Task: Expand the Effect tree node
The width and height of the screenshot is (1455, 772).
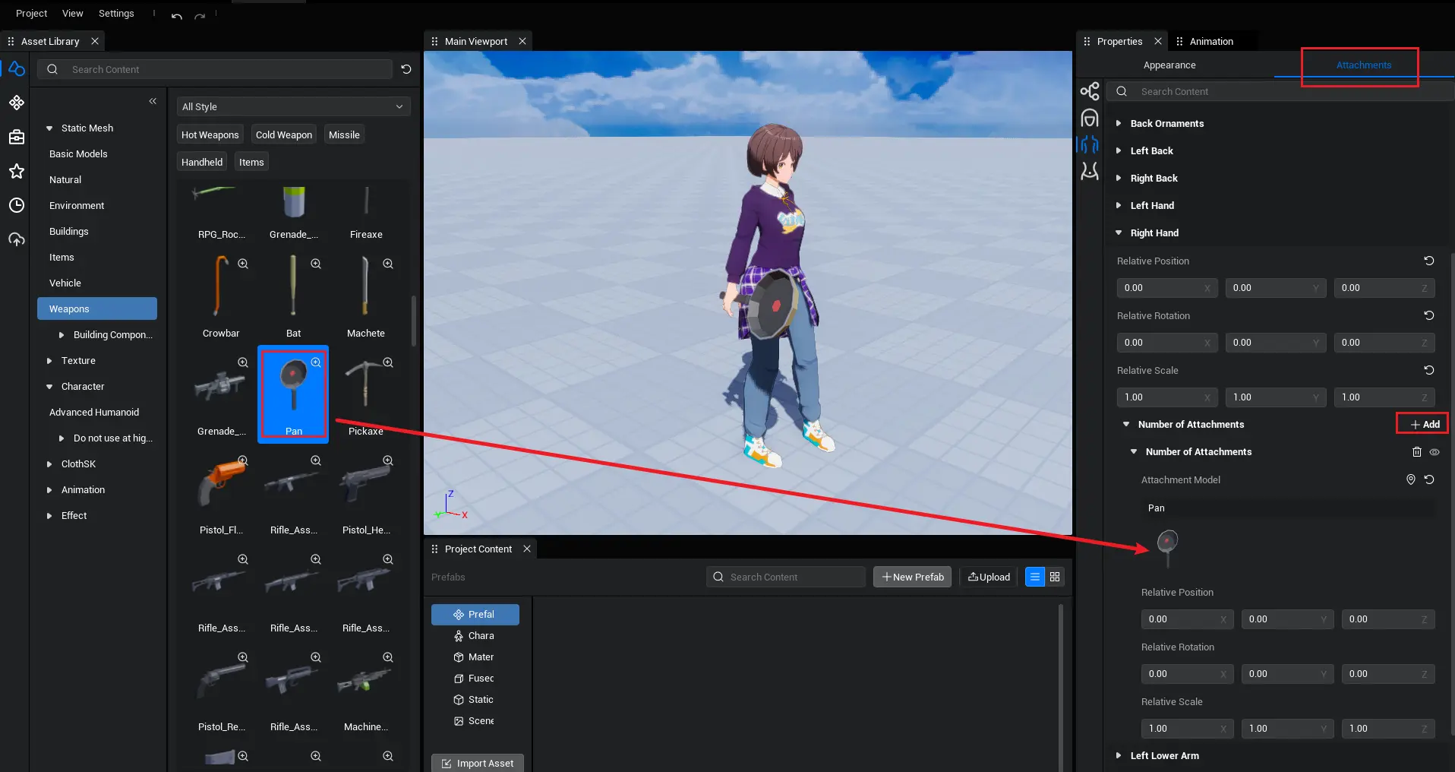Action: pyautogui.click(x=49, y=516)
